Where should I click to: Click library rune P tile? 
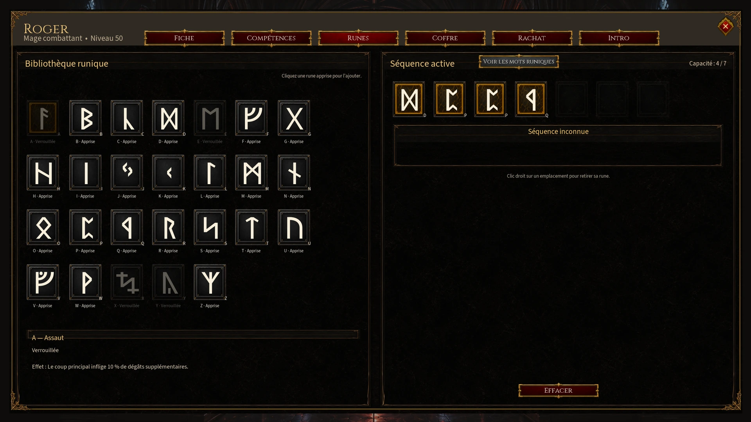click(85, 227)
